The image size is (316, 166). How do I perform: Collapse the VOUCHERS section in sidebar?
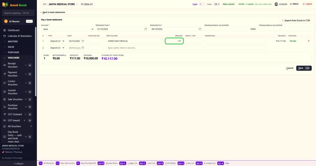(13, 58)
